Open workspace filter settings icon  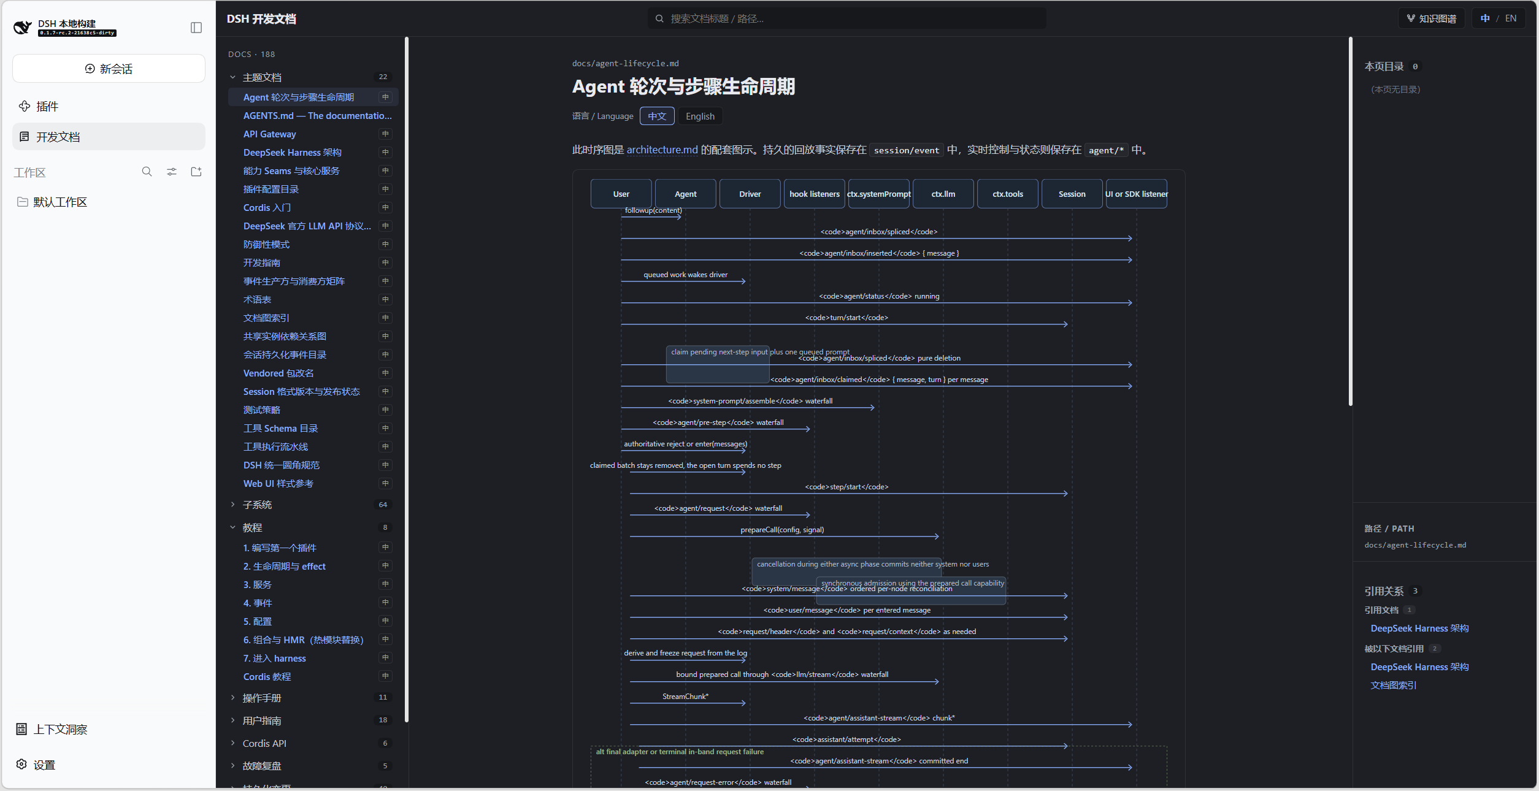(x=172, y=172)
